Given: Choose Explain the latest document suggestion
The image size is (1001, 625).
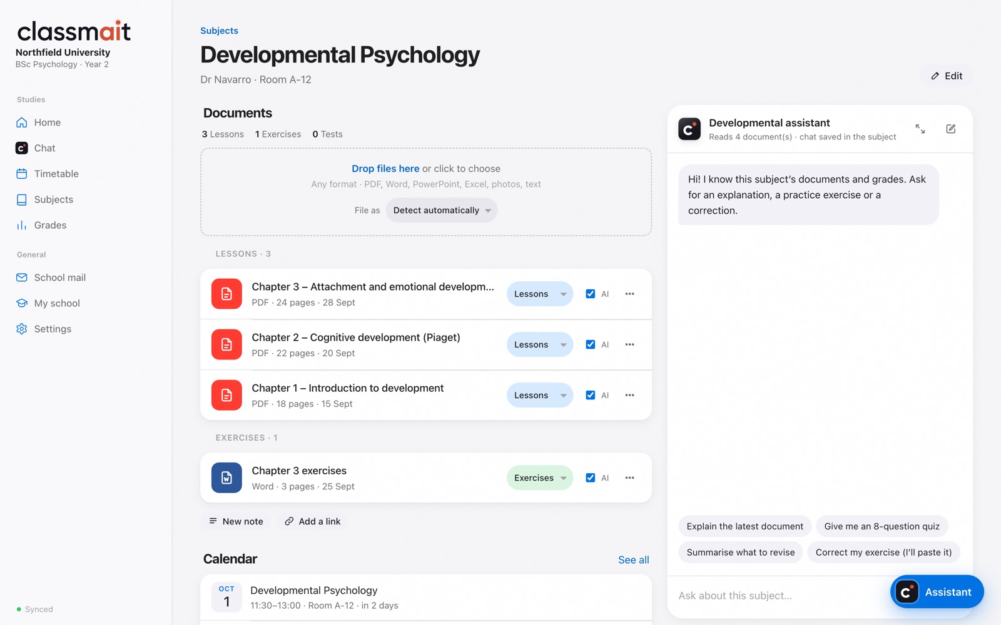Looking at the screenshot, I should point(744,526).
